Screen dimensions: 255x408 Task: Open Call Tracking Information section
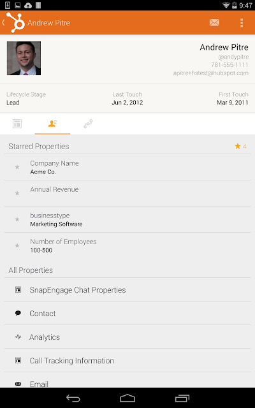coord(127,360)
